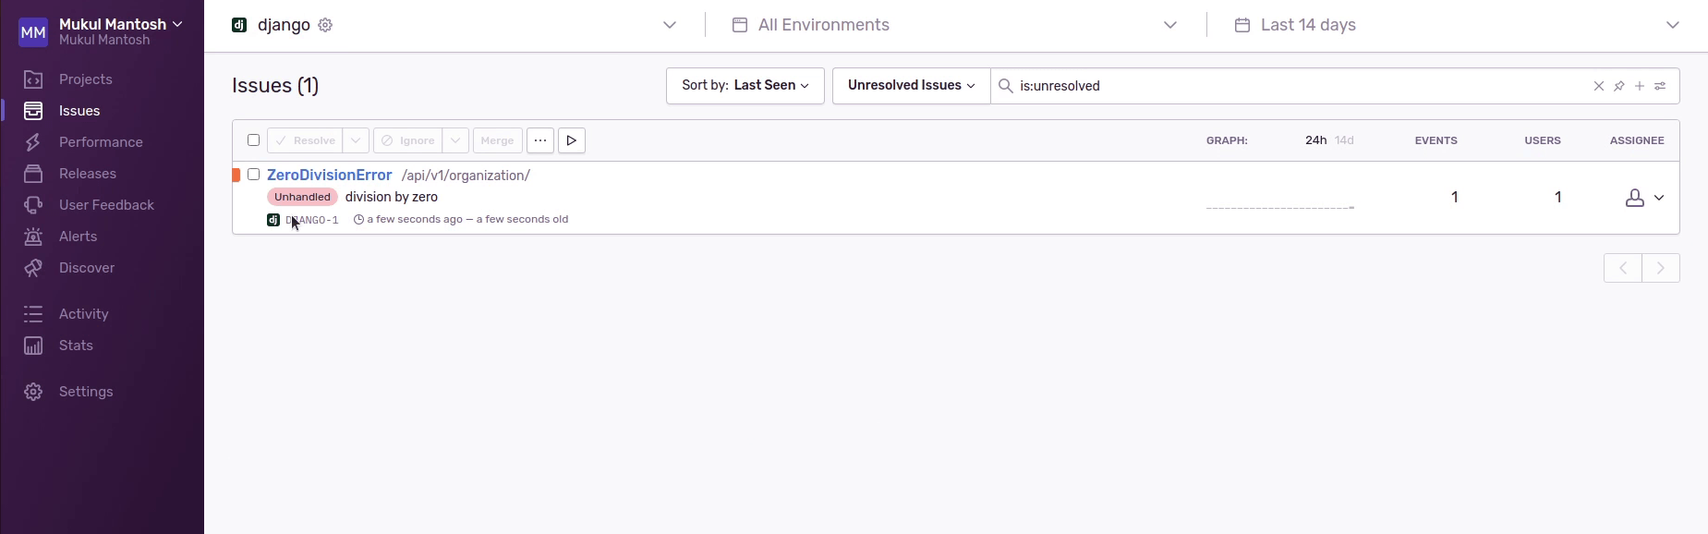Open the assignee dropdown for ZeroDivisionError
The image size is (1708, 534).
coord(1644,198)
